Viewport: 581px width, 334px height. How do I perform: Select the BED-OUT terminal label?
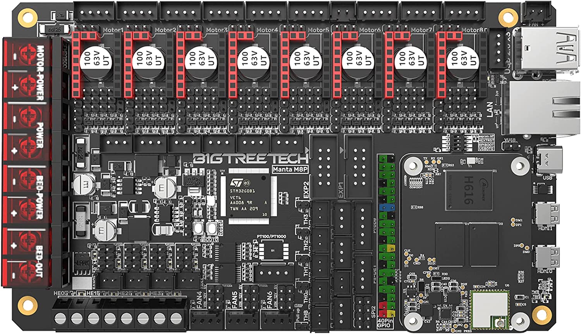pos(40,261)
